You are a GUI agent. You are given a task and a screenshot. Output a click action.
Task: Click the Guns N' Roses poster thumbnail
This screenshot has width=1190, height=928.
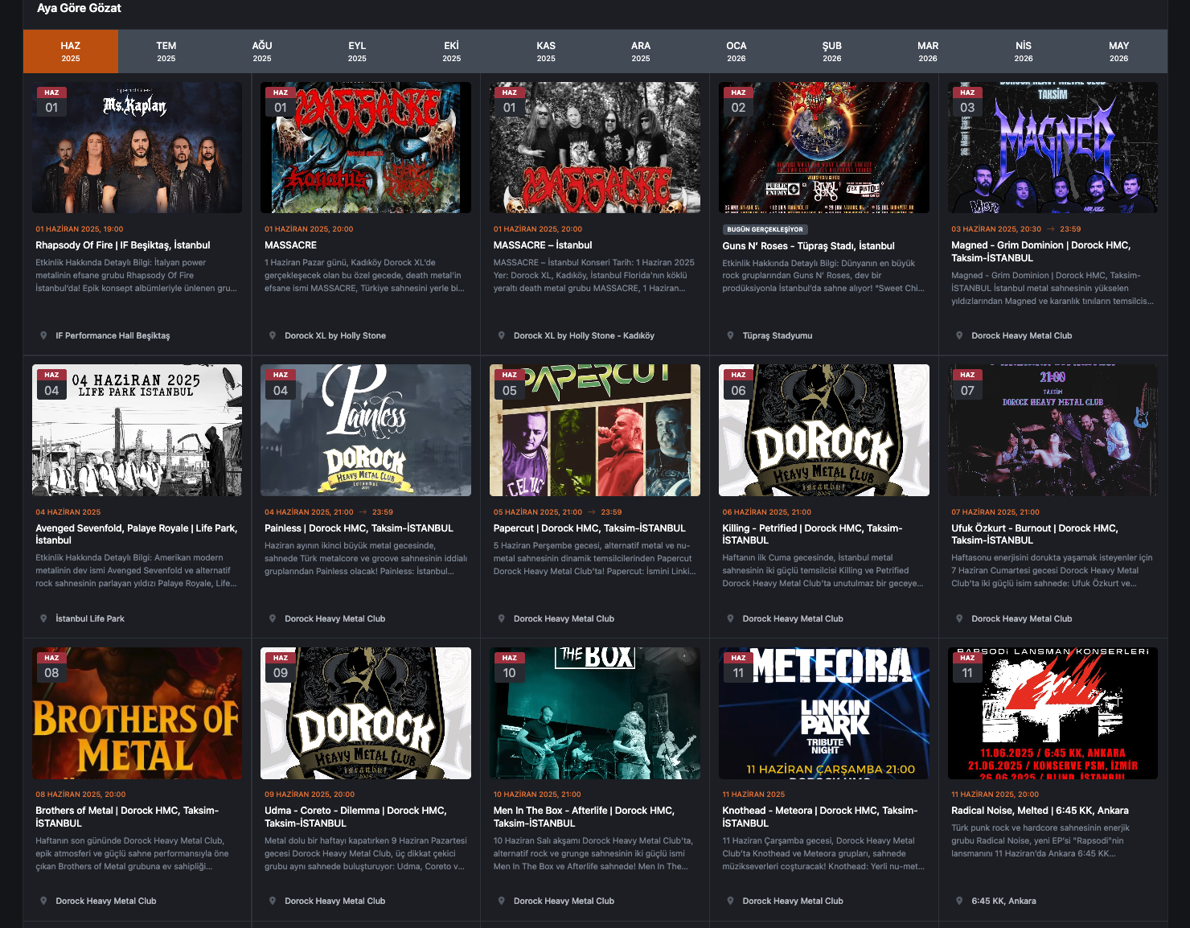pyautogui.click(x=824, y=147)
